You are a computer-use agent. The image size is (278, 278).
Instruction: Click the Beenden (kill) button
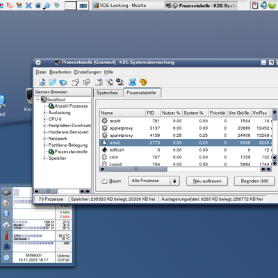(x=254, y=181)
